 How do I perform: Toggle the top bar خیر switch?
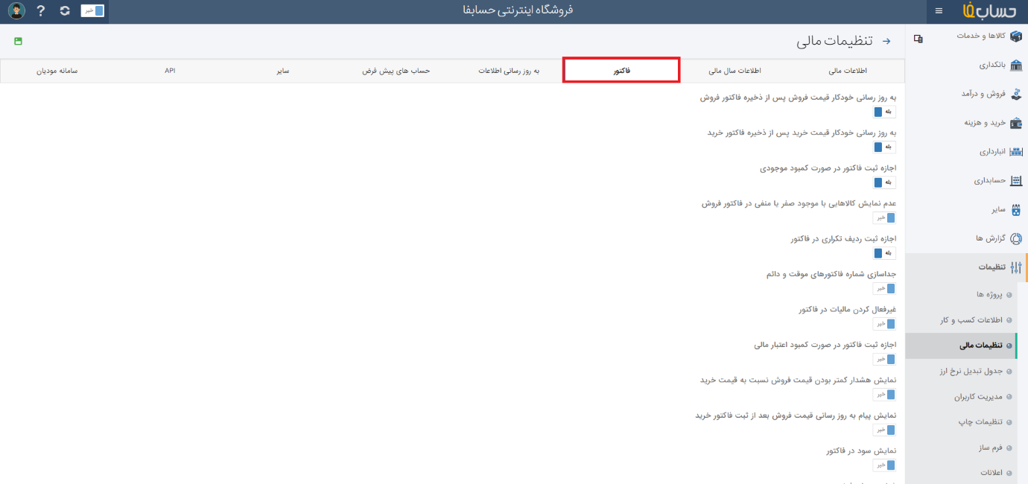92,11
